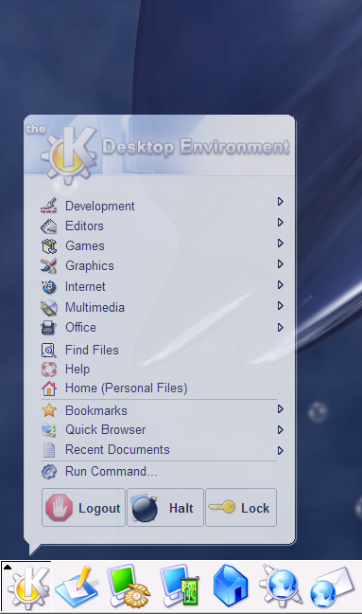
Task: Expand the Office submenu arrow
Action: point(280,327)
